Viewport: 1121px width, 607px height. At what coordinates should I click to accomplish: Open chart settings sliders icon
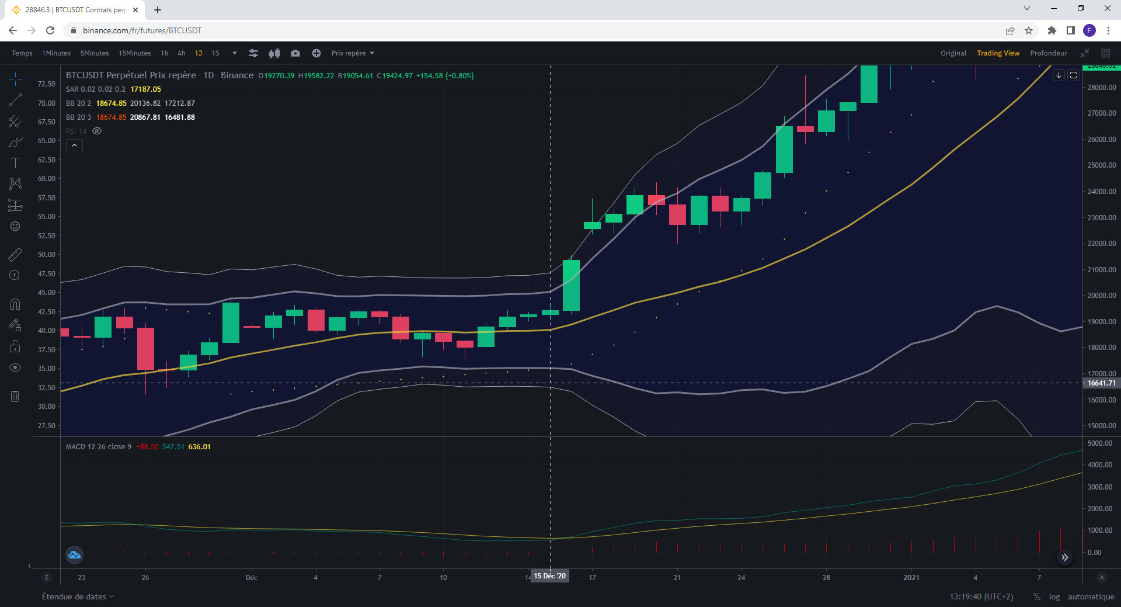[253, 53]
